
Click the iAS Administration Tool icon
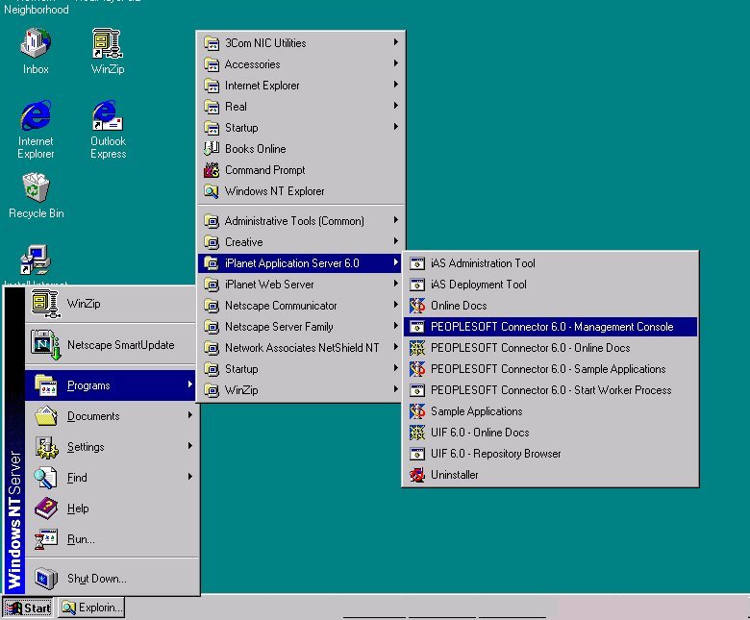417,263
